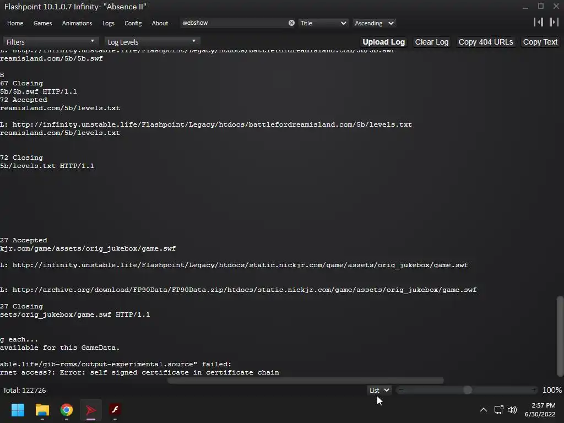Image resolution: width=564 pixels, height=423 pixels.
Task: Open the Games tab
Action: point(42,23)
